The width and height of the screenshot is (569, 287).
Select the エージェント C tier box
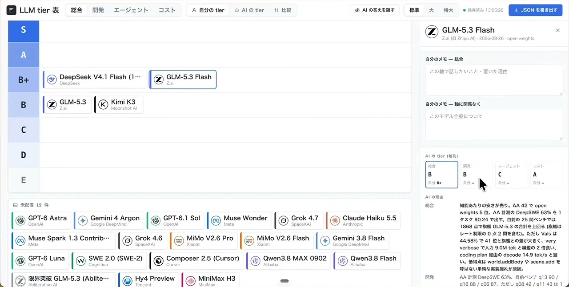coord(512,175)
